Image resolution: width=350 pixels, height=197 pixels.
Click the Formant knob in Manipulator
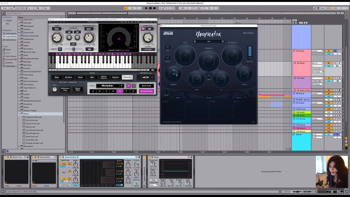tap(173, 74)
